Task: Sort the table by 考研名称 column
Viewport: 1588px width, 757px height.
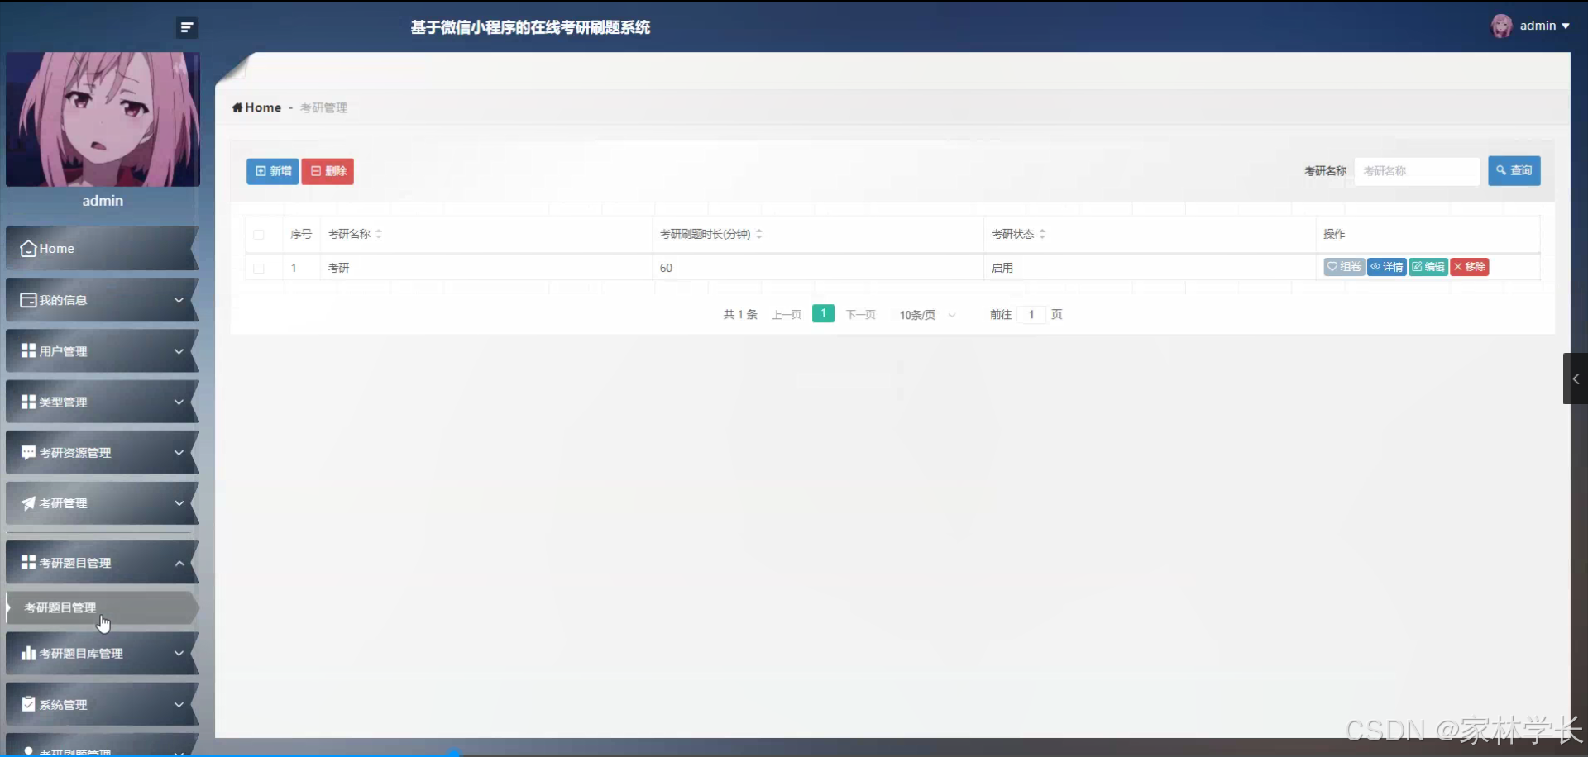Action: (x=378, y=234)
